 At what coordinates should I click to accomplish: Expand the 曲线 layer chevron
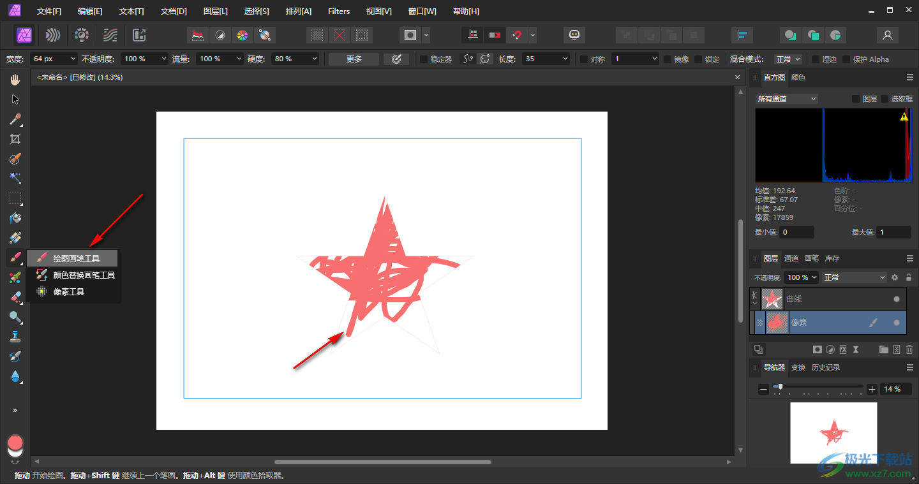coord(755,303)
